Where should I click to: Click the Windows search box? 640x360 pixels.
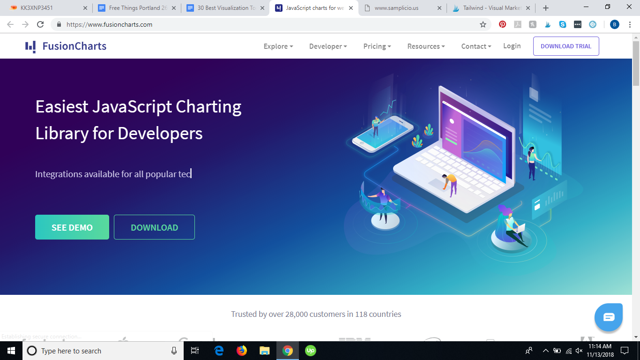(103, 351)
